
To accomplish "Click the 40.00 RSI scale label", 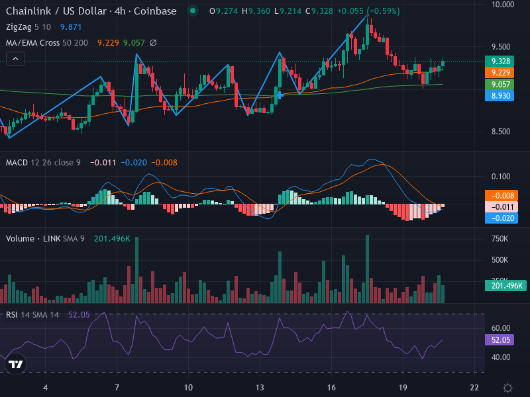I will pyautogui.click(x=501, y=357).
